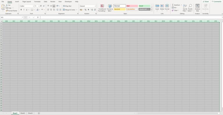The image size is (223, 115).
Task: Toggle Wrap Text
Action: pos(67,6)
